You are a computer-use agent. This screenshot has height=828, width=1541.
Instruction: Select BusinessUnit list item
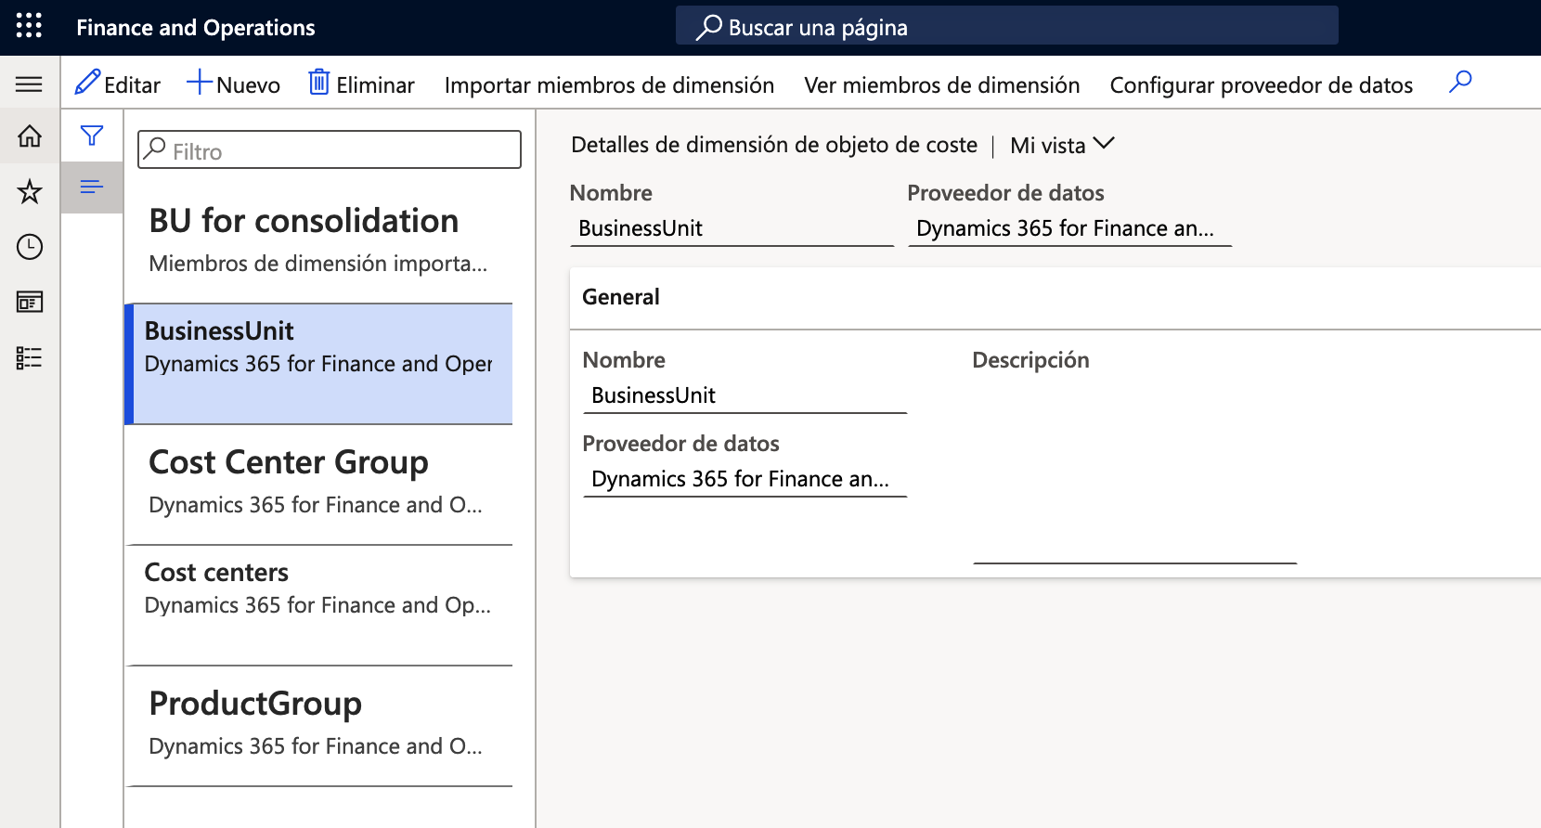pyautogui.click(x=319, y=364)
